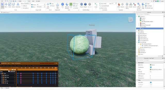Screen dimensions: 165x92
Task: Insert a LocalScript
Action: point(148,6)
